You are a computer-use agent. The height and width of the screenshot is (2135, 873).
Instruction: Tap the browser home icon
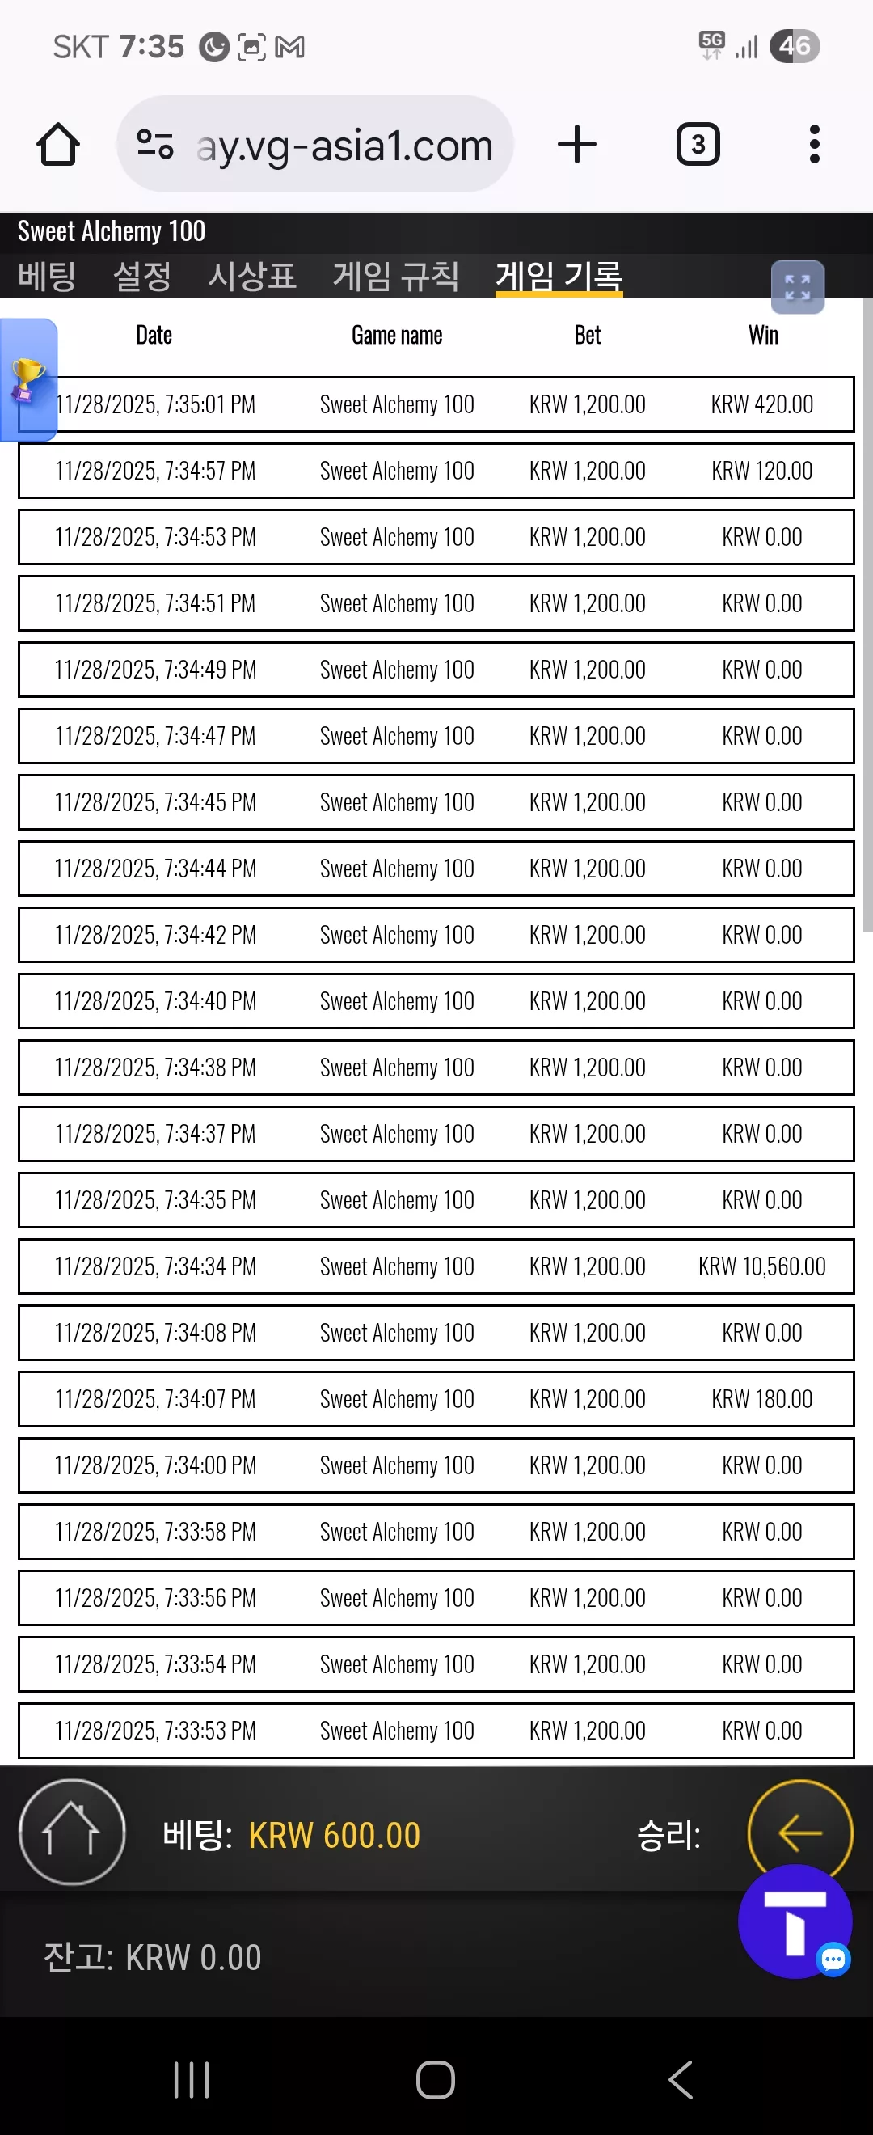coord(58,144)
